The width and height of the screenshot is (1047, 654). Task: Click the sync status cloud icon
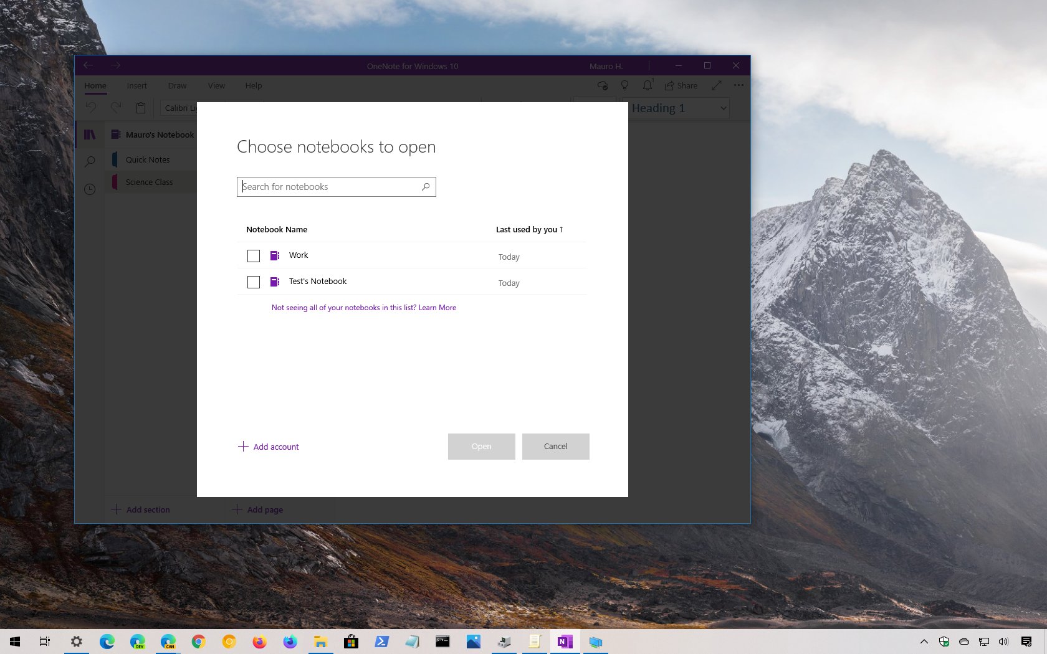tap(602, 85)
